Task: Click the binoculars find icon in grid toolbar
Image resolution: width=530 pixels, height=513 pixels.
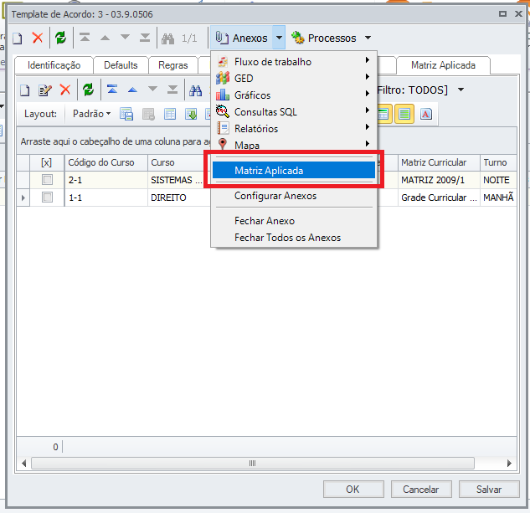Action: tap(195, 90)
